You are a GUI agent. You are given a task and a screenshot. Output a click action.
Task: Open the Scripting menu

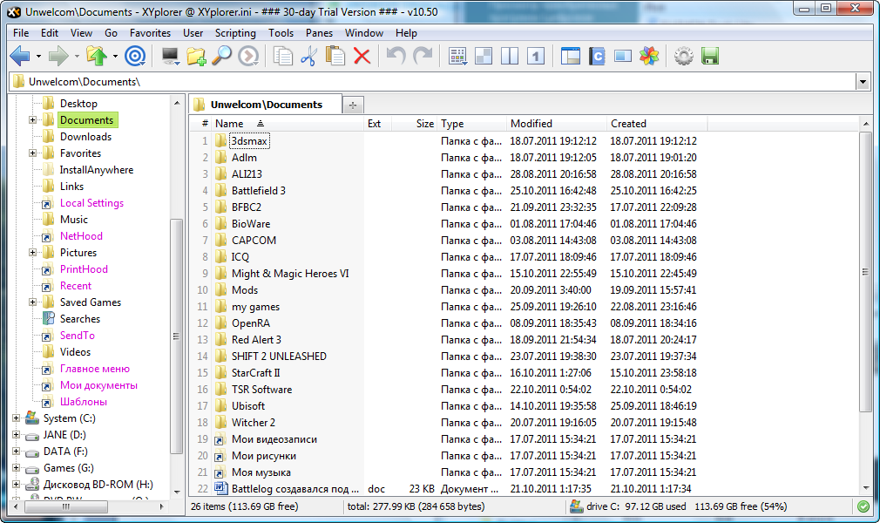click(x=235, y=33)
